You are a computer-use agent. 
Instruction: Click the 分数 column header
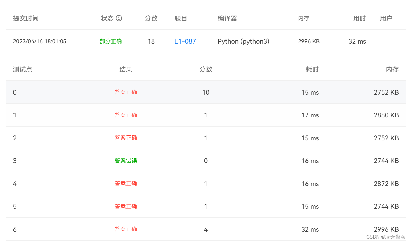151,18
